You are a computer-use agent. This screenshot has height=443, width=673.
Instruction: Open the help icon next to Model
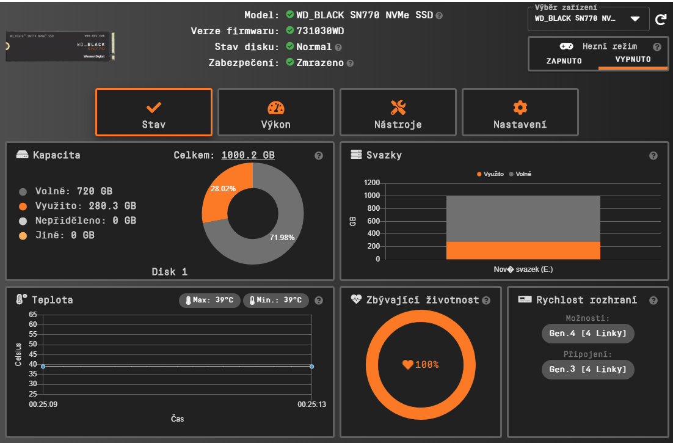438,16
